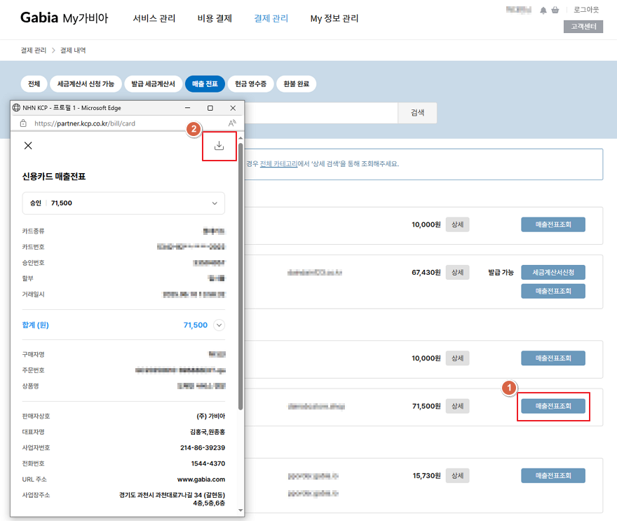Screen dimensions: 617x521
Task: Click 세금계산서신청 for the 67,430원 payment
Action: [553, 272]
